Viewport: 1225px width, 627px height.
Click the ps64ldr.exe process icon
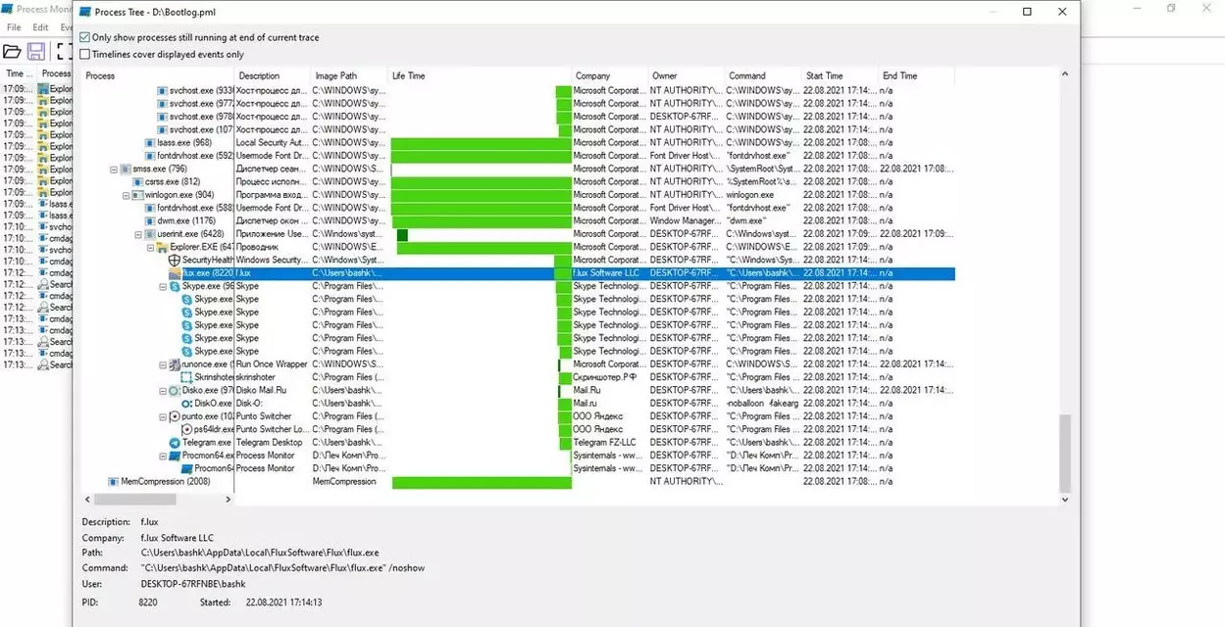(186, 429)
